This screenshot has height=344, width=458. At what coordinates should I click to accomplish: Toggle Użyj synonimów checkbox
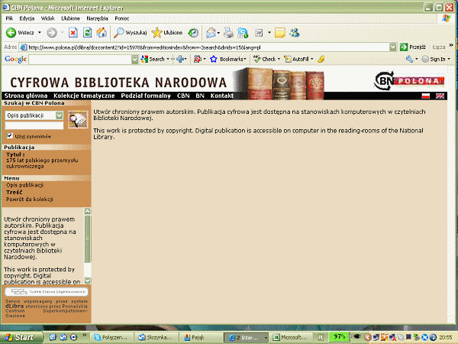pyautogui.click(x=10, y=135)
